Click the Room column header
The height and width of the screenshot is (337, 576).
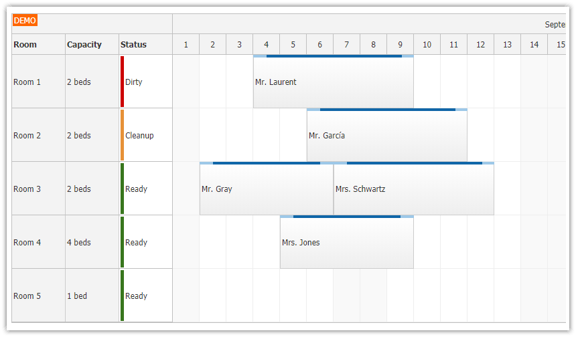[x=25, y=45]
